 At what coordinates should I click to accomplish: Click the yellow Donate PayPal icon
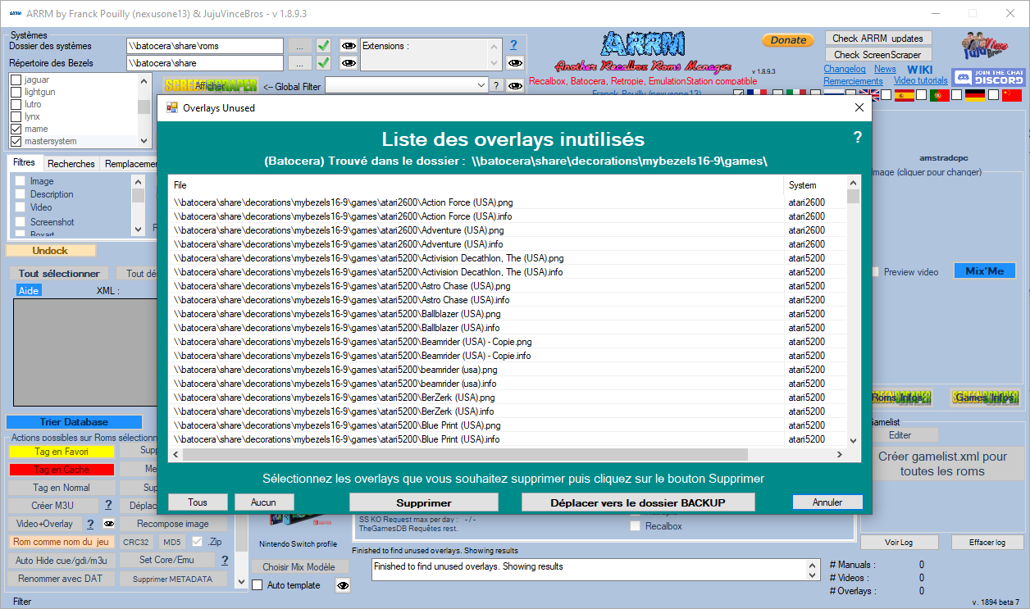(x=788, y=40)
